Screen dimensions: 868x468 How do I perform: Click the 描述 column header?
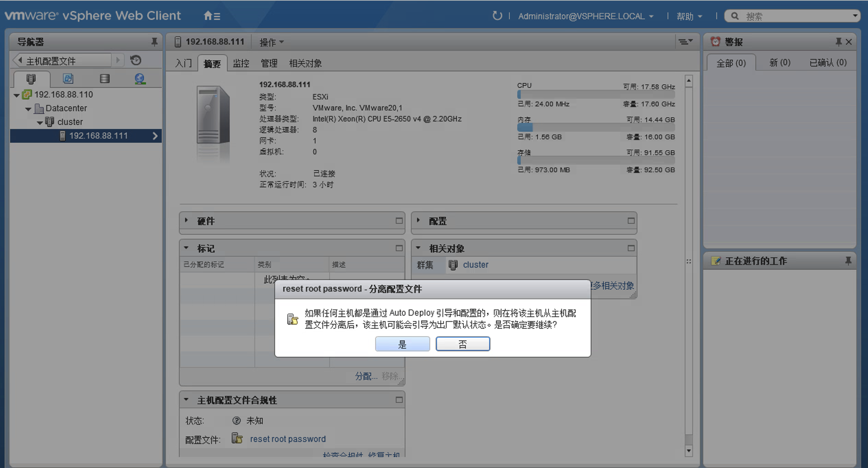[x=367, y=265]
